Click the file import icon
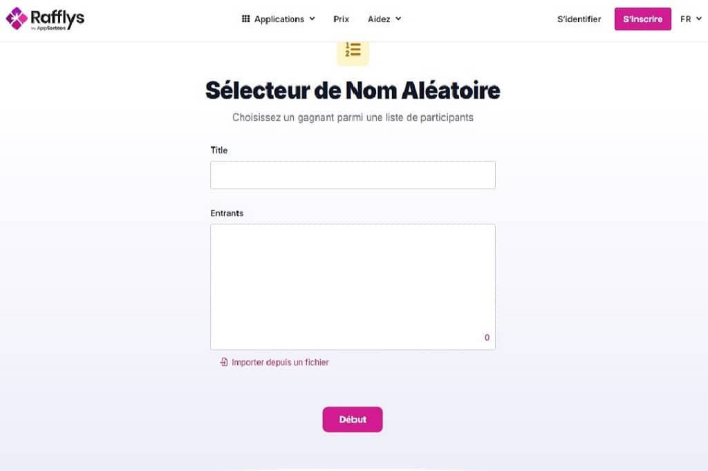 point(224,362)
